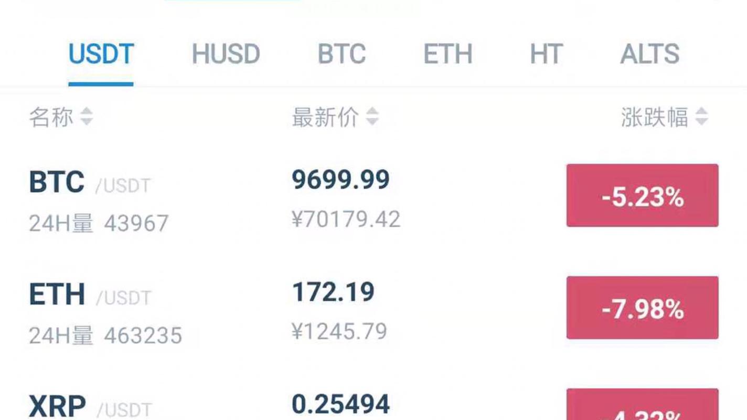The width and height of the screenshot is (747, 420).
Task: Sort by latest price 最新价 arrows icon
Action: point(372,117)
